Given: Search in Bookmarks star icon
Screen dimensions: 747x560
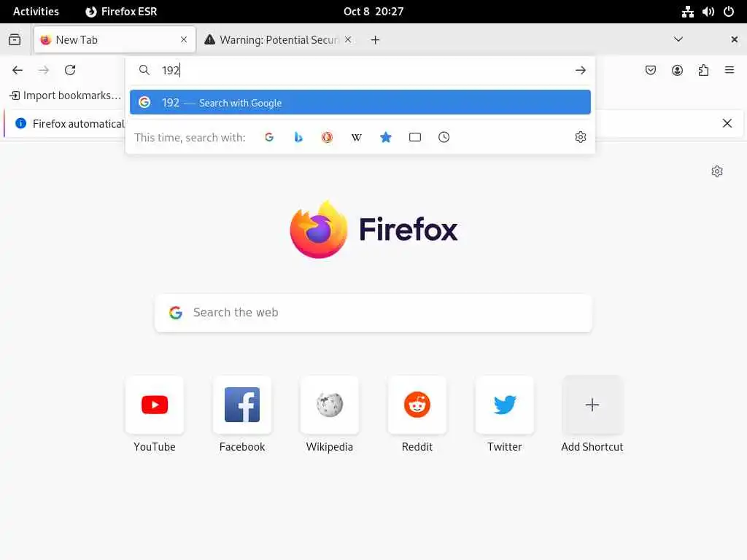Looking at the screenshot, I should [386, 137].
